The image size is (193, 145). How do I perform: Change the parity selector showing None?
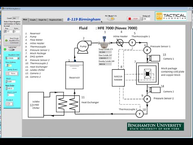(x=12, y=73)
